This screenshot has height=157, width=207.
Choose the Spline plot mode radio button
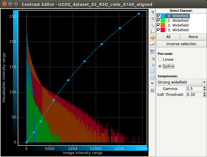(160, 66)
